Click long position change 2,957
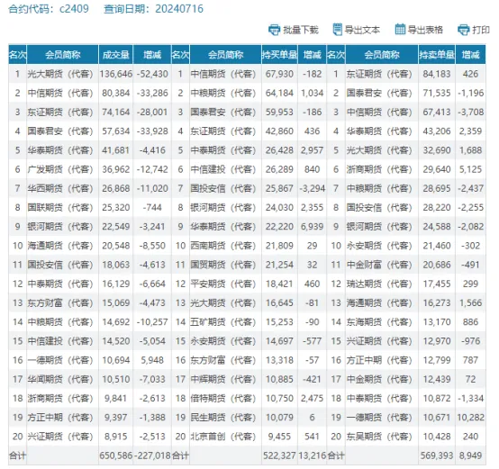Image resolution: width=499 pixels, height=469 pixels. click(x=313, y=150)
